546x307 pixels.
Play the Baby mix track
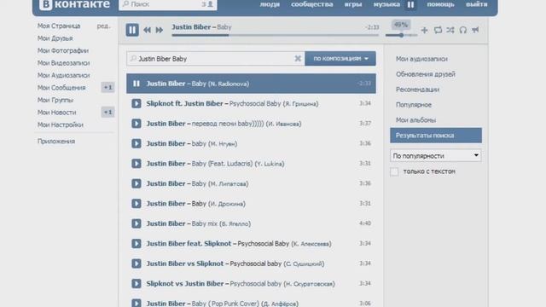point(136,223)
